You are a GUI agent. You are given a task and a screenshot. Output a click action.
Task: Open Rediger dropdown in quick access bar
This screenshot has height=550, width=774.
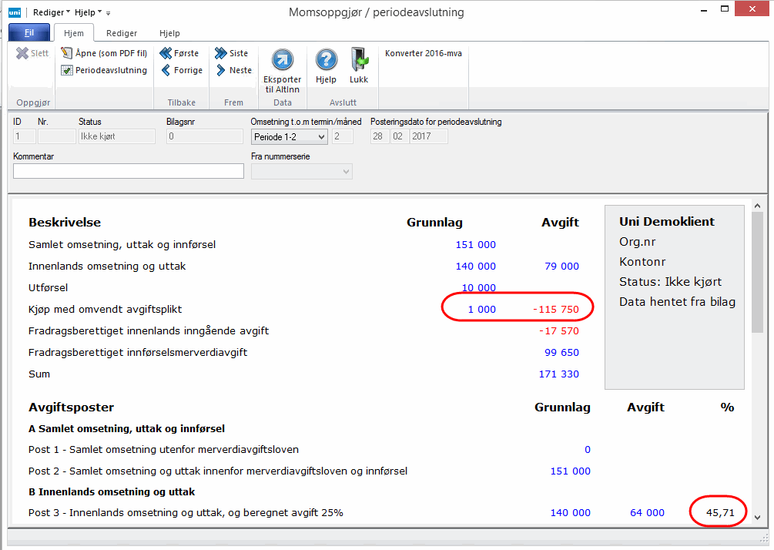[52, 12]
